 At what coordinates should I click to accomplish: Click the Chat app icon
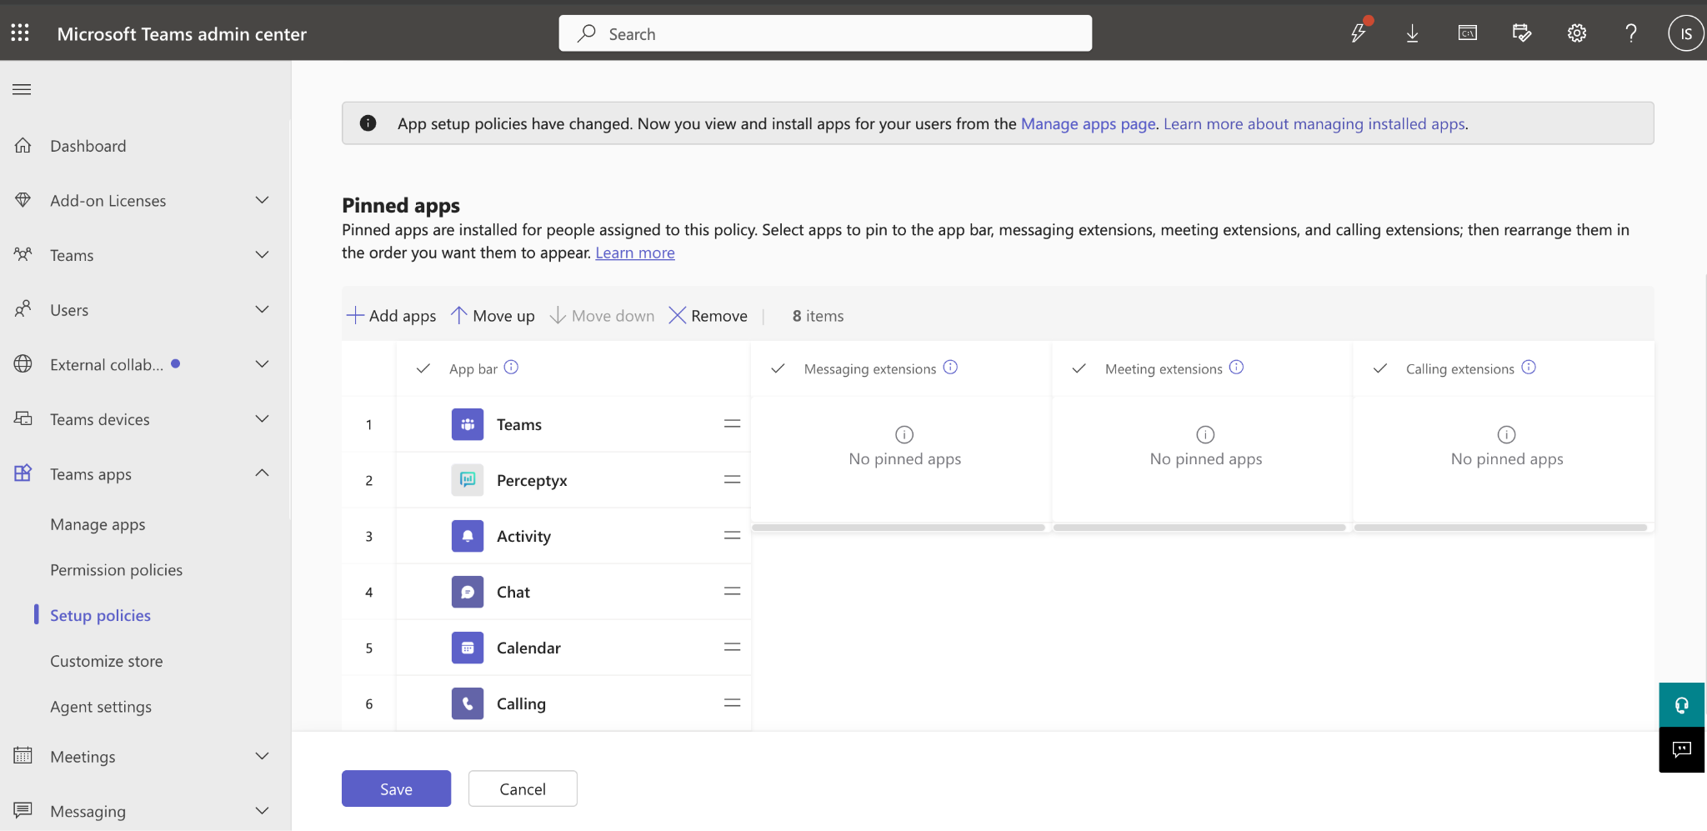[x=468, y=592]
